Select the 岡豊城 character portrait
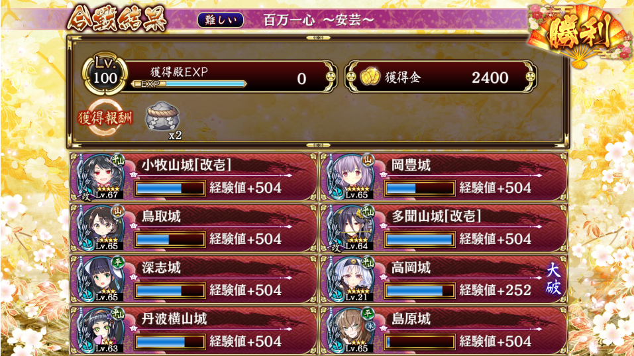Screen dimensions: 634x356 [x=351, y=177]
